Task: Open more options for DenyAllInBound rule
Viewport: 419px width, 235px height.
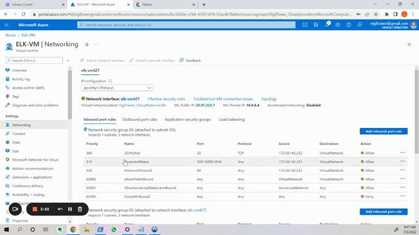Action: click(x=403, y=196)
